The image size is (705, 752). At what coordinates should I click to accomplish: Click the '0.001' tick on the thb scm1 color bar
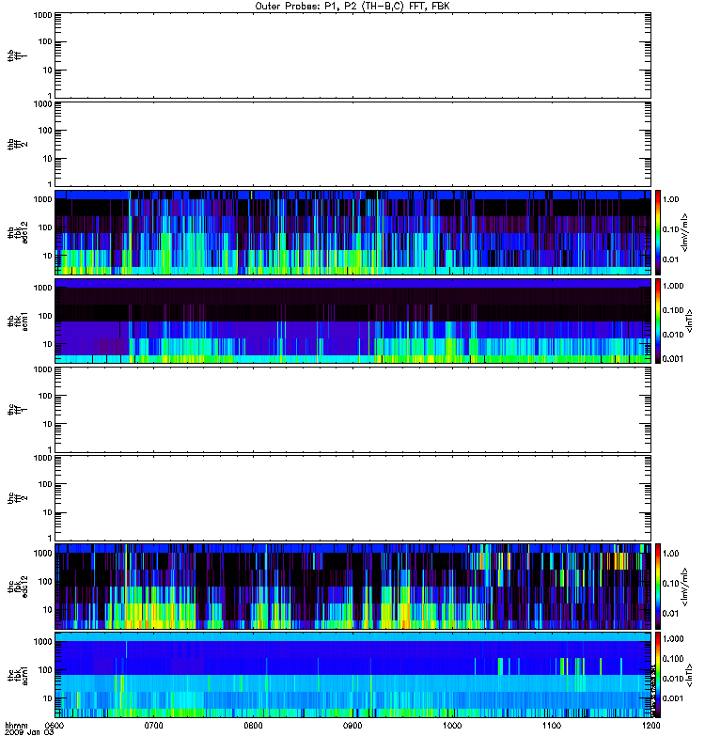tap(673, 359)
